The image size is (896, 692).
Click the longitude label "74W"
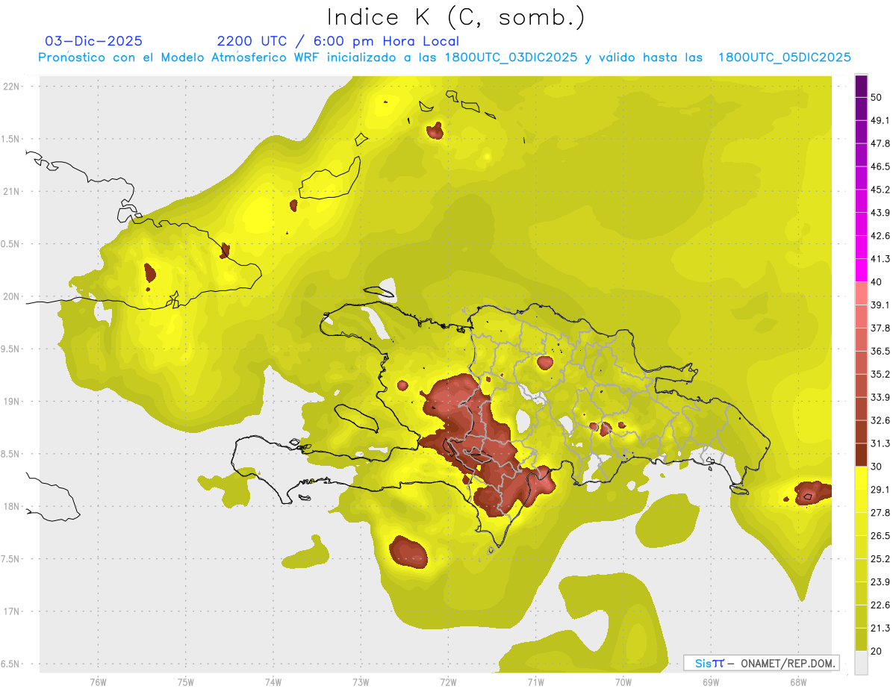click(x=273, y=682)
